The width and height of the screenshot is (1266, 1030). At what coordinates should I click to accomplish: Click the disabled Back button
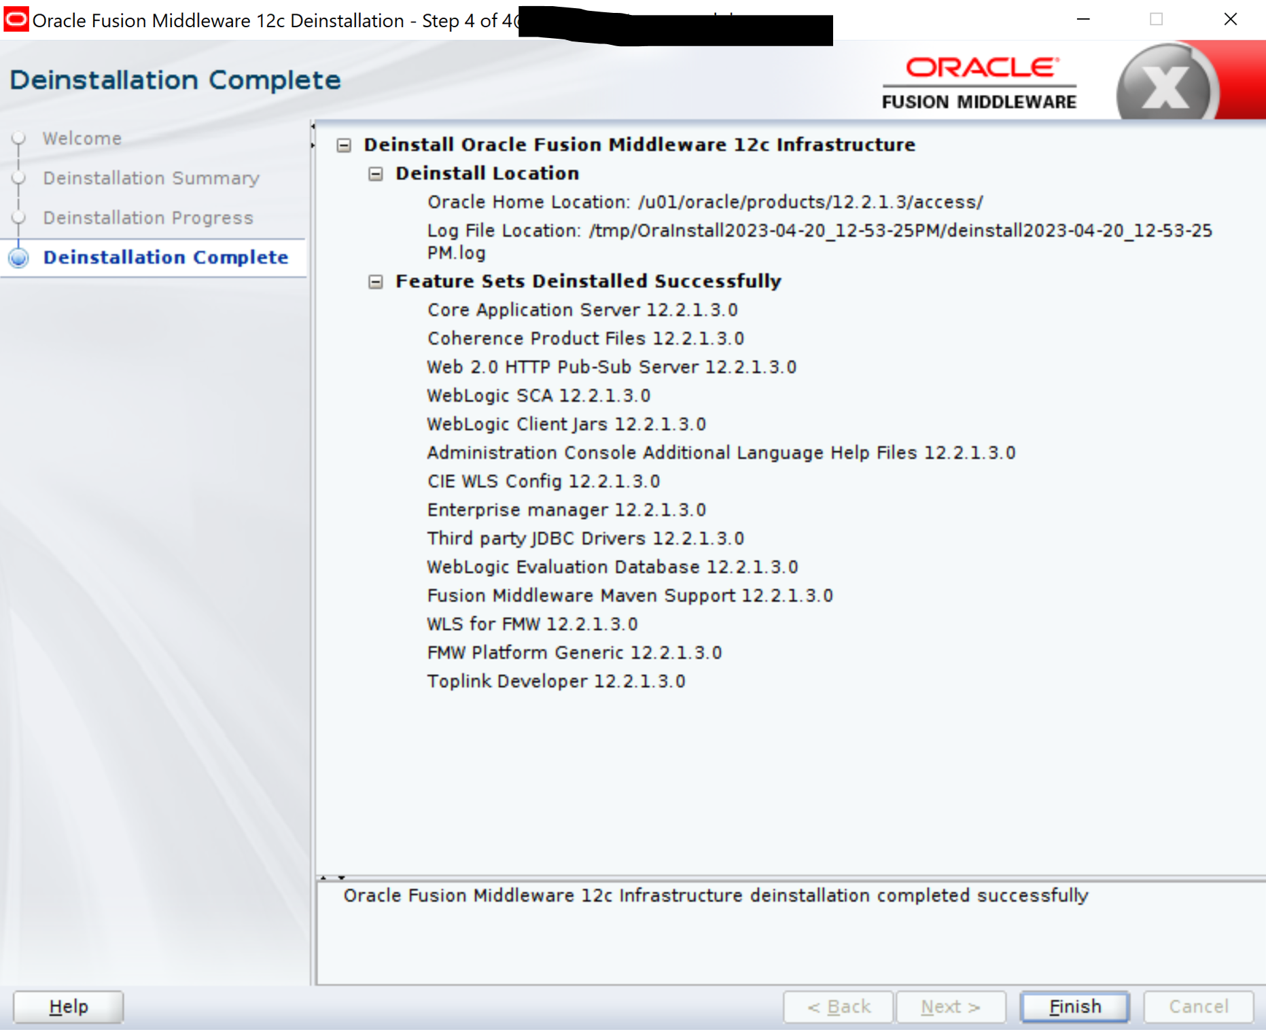(838, 1006)
